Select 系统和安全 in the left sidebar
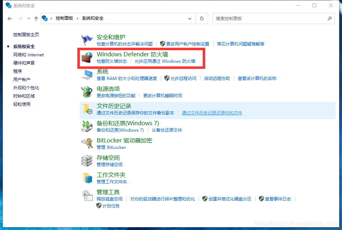Image resolution: width=342 pixels, height=230 pixels. pyautogui.click(x=24, y=47)
